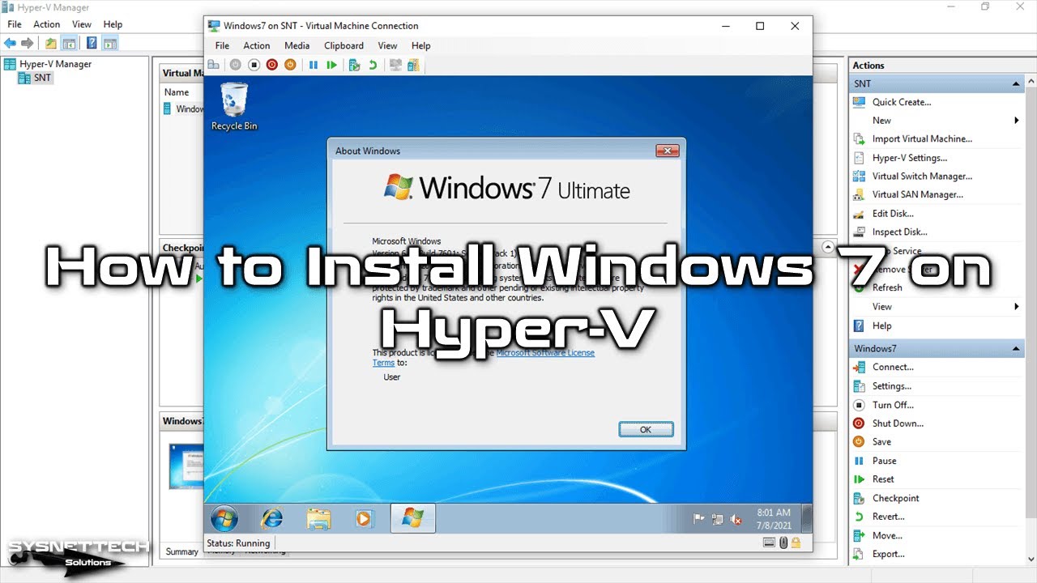
Task: Open Hyper-V Settings from Actions pane
Action: click(910, 158)
